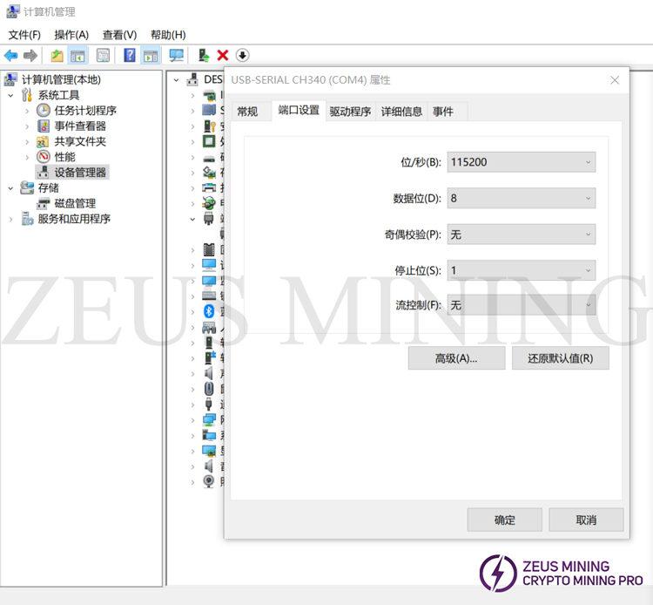Click the 高级(A)... button
Screen dimensions: 653x605
pos(456,358)
